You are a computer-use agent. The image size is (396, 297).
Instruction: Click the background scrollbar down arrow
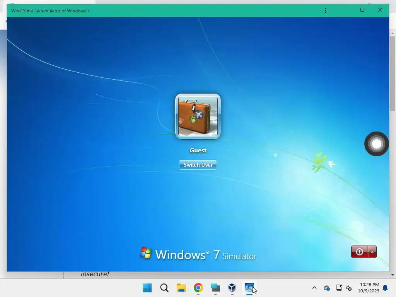pos(393,275)
